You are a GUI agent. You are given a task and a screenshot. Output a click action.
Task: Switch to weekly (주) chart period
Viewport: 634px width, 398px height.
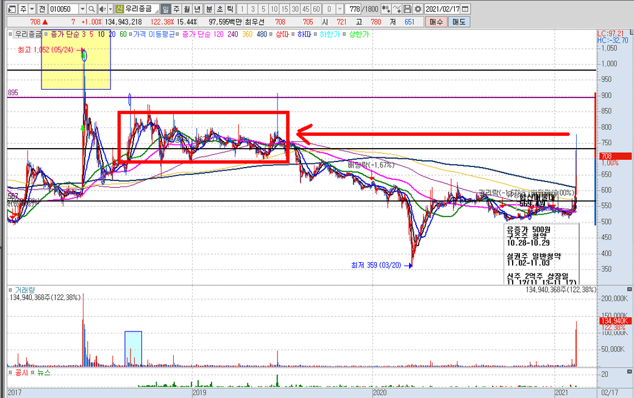(177, 9)
